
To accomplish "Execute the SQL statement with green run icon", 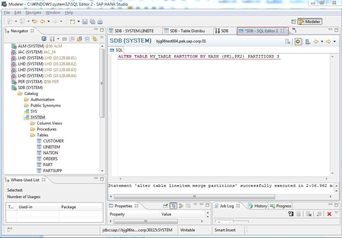I will coord(298,42).
